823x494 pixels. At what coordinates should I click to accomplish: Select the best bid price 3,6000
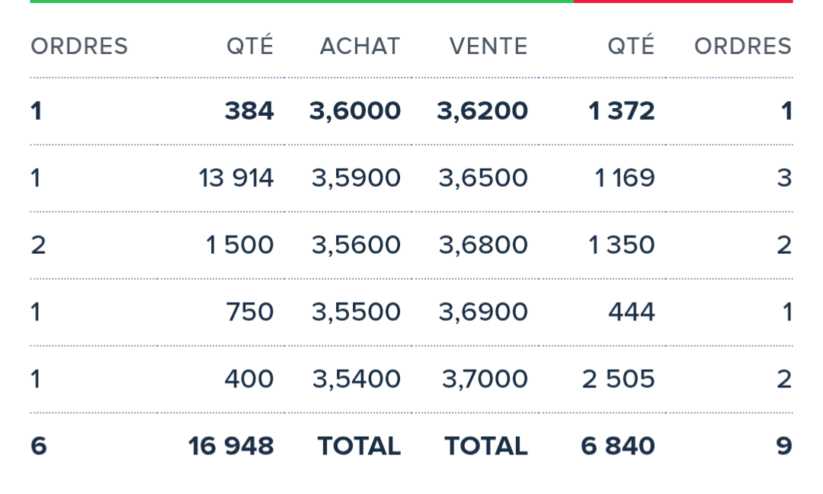355,111
